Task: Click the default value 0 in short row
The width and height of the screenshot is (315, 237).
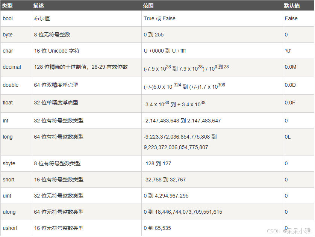Action: 286,180
